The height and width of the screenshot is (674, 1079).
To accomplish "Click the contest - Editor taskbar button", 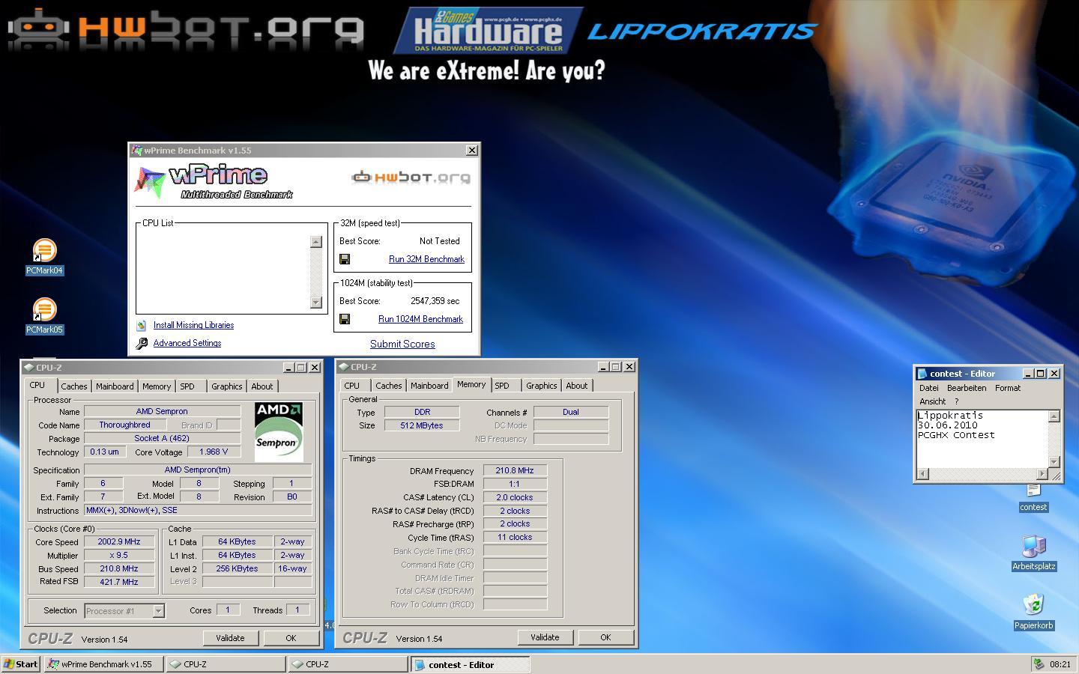I will (470, 664).
